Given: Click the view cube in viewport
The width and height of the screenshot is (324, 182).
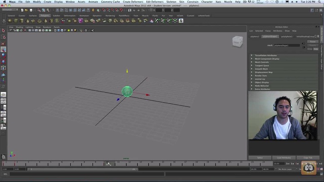Looking at the screenshot, I should [x=237, y=42].
